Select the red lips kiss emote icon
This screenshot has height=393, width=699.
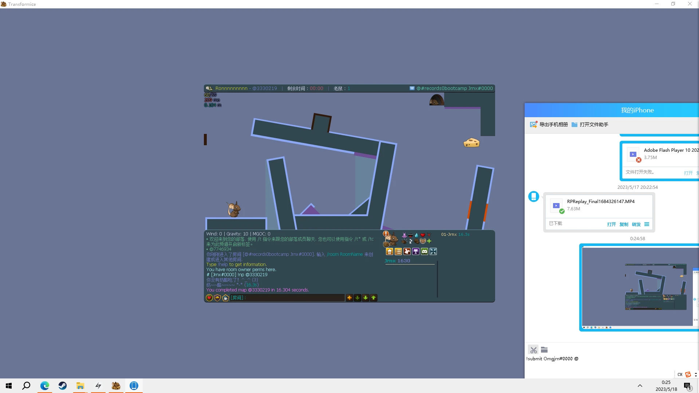click(x=410, y=235)
